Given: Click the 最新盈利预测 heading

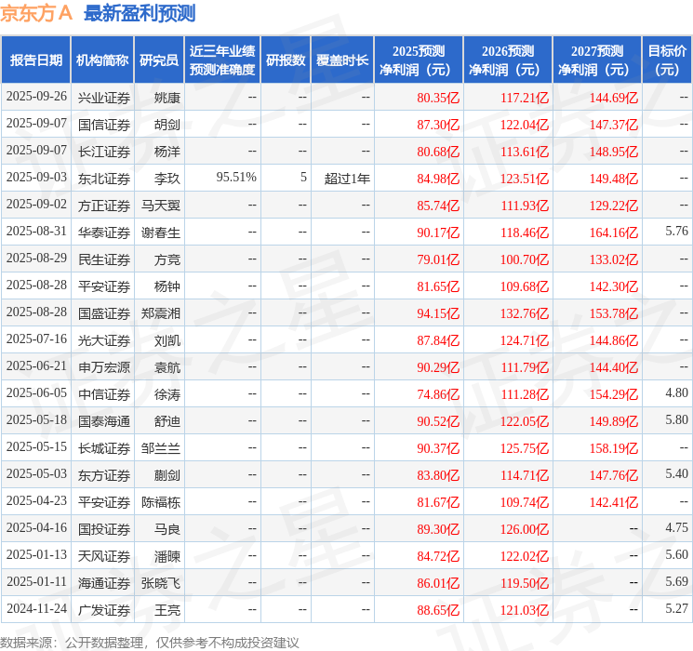Looking at the screenshot, I should [x=140, y=13].
